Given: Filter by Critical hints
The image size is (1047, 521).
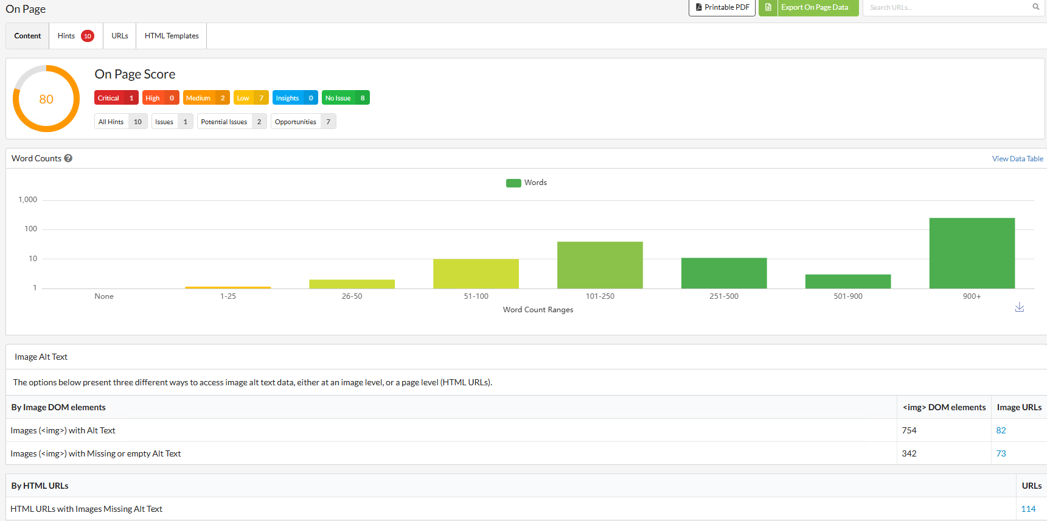Looking at the screenshot, I should click(x=116, y=98).
